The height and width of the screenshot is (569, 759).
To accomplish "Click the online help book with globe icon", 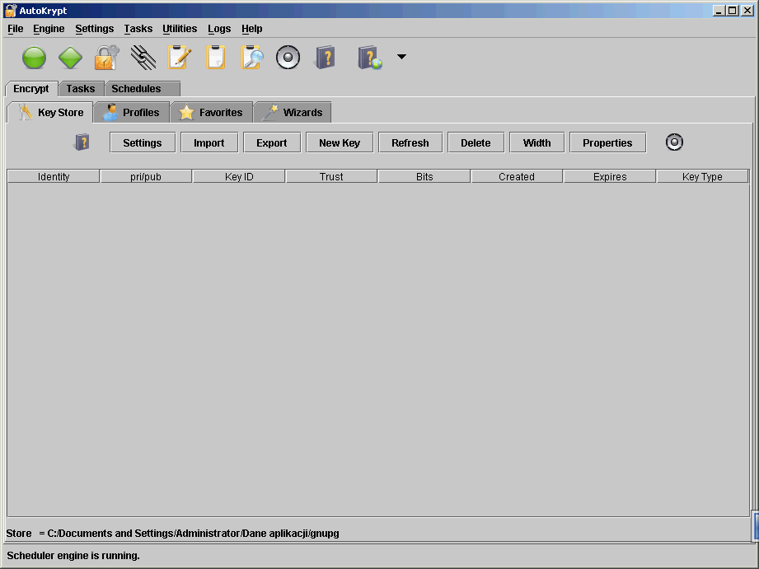I will [x=370, y=58].
